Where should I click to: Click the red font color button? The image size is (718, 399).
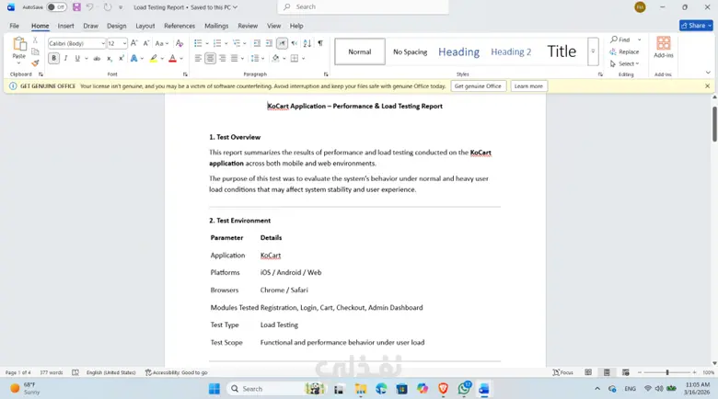(x=173, y=58)
